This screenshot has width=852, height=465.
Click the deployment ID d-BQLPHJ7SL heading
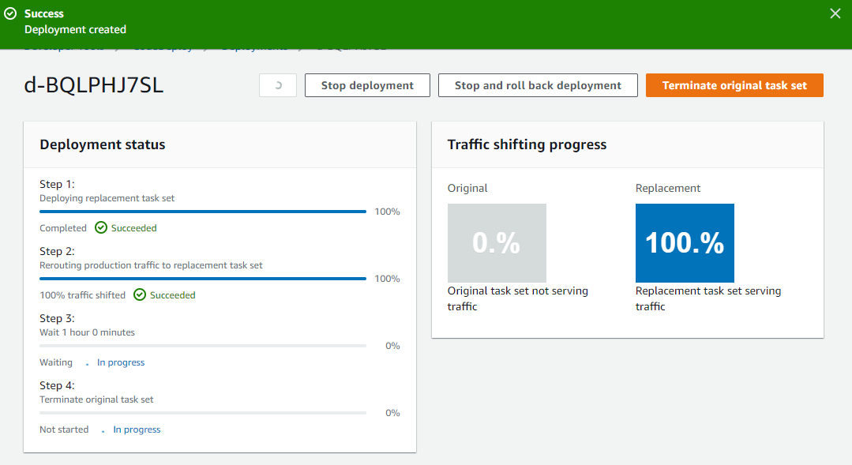93,85
